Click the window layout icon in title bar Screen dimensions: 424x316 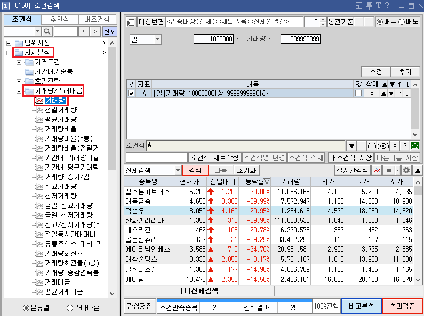click(359, 5)
